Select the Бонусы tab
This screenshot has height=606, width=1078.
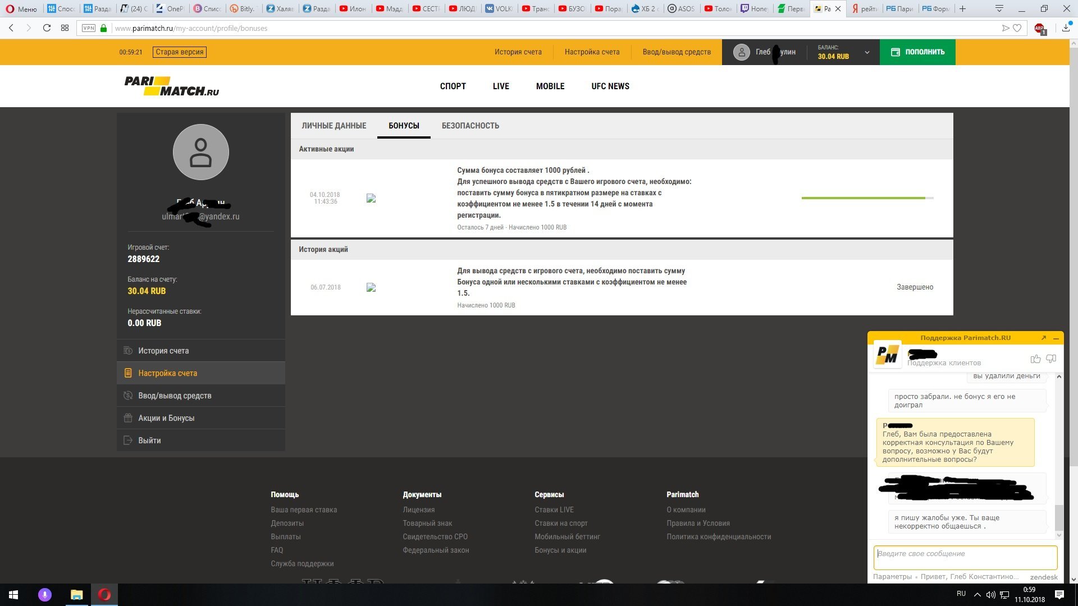(404, 126)
